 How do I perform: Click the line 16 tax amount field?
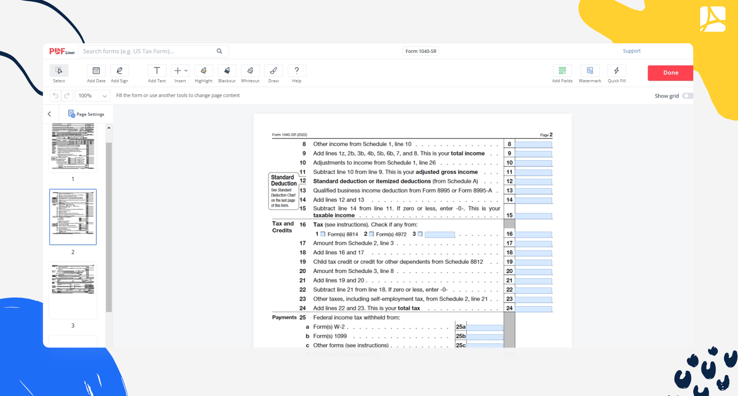(x=533, y=234)
